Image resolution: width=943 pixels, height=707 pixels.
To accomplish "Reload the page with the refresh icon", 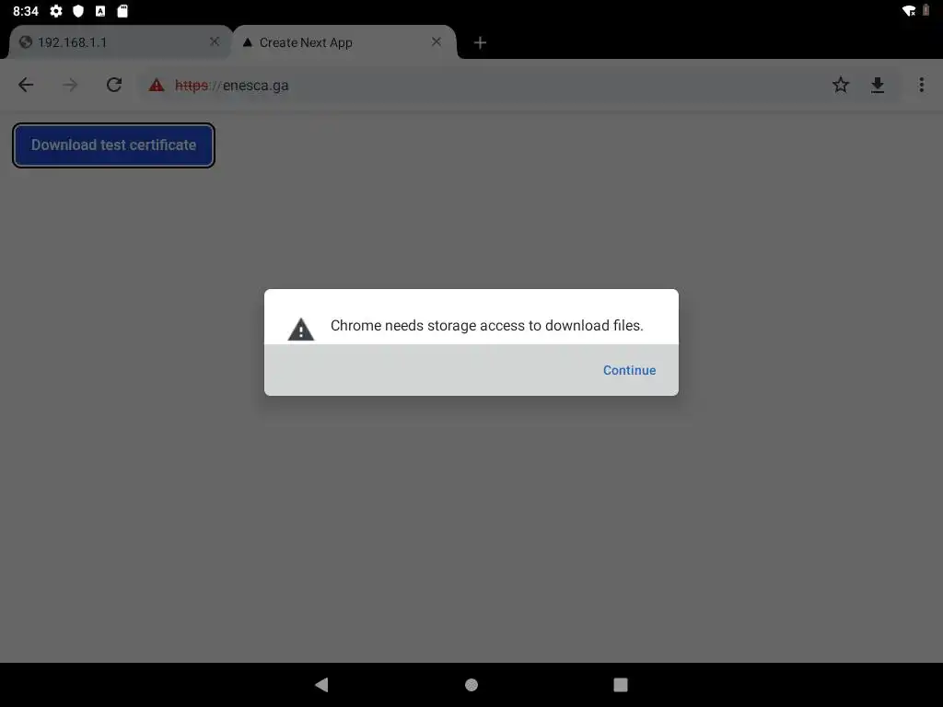I will point(114,86).
